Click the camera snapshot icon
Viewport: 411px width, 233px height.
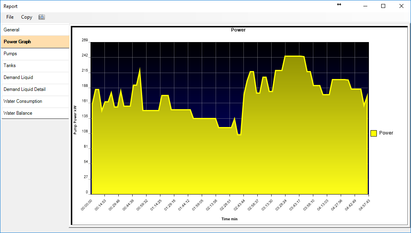coord(42,17)
